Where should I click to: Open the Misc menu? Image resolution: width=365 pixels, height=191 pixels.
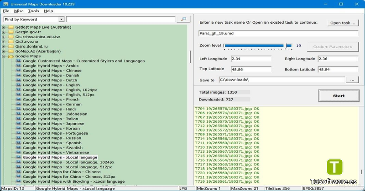click(x=19, y=11)
